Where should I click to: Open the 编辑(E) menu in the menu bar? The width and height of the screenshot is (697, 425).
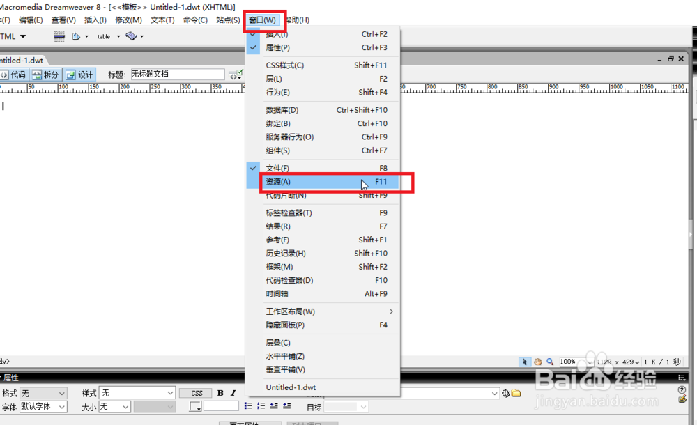tap(31, 20)
